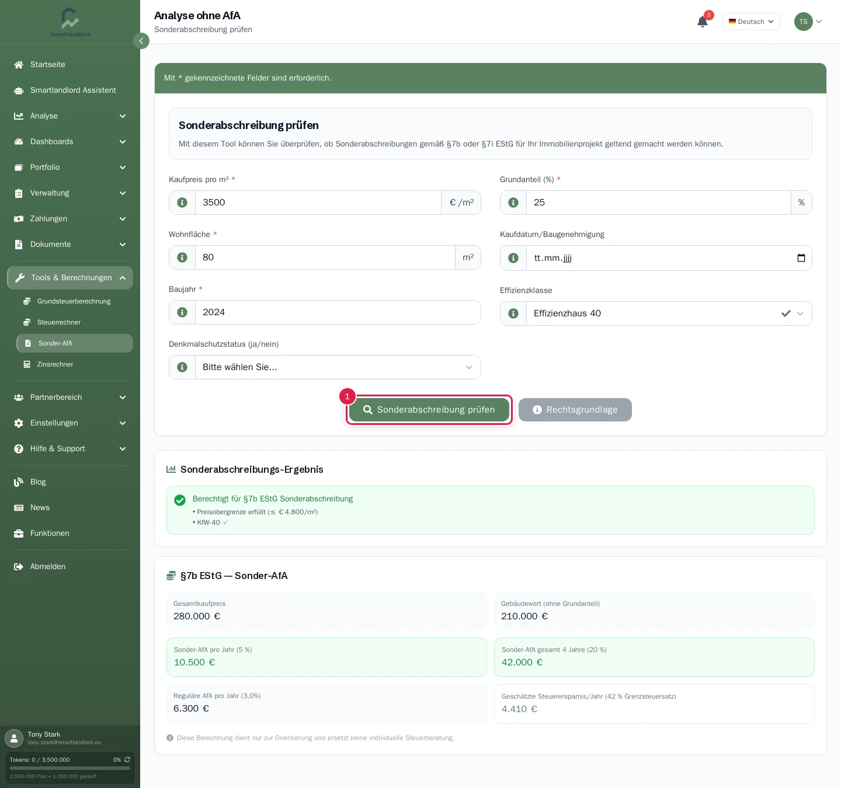The height and width of the screenshot is (788, 841).
Task: Expand the Dashboards sidebar menu
Action: (x=70, y=142)
